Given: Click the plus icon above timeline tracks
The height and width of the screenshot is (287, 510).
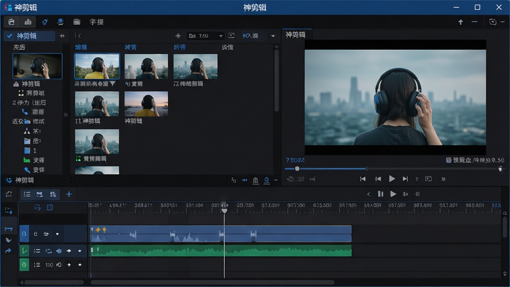Looking at the screenshot, I should 69,194.
